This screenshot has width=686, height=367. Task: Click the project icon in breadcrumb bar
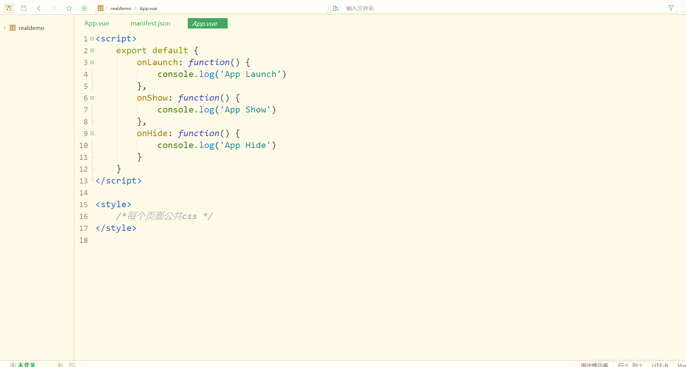click(x=101, y=8)
